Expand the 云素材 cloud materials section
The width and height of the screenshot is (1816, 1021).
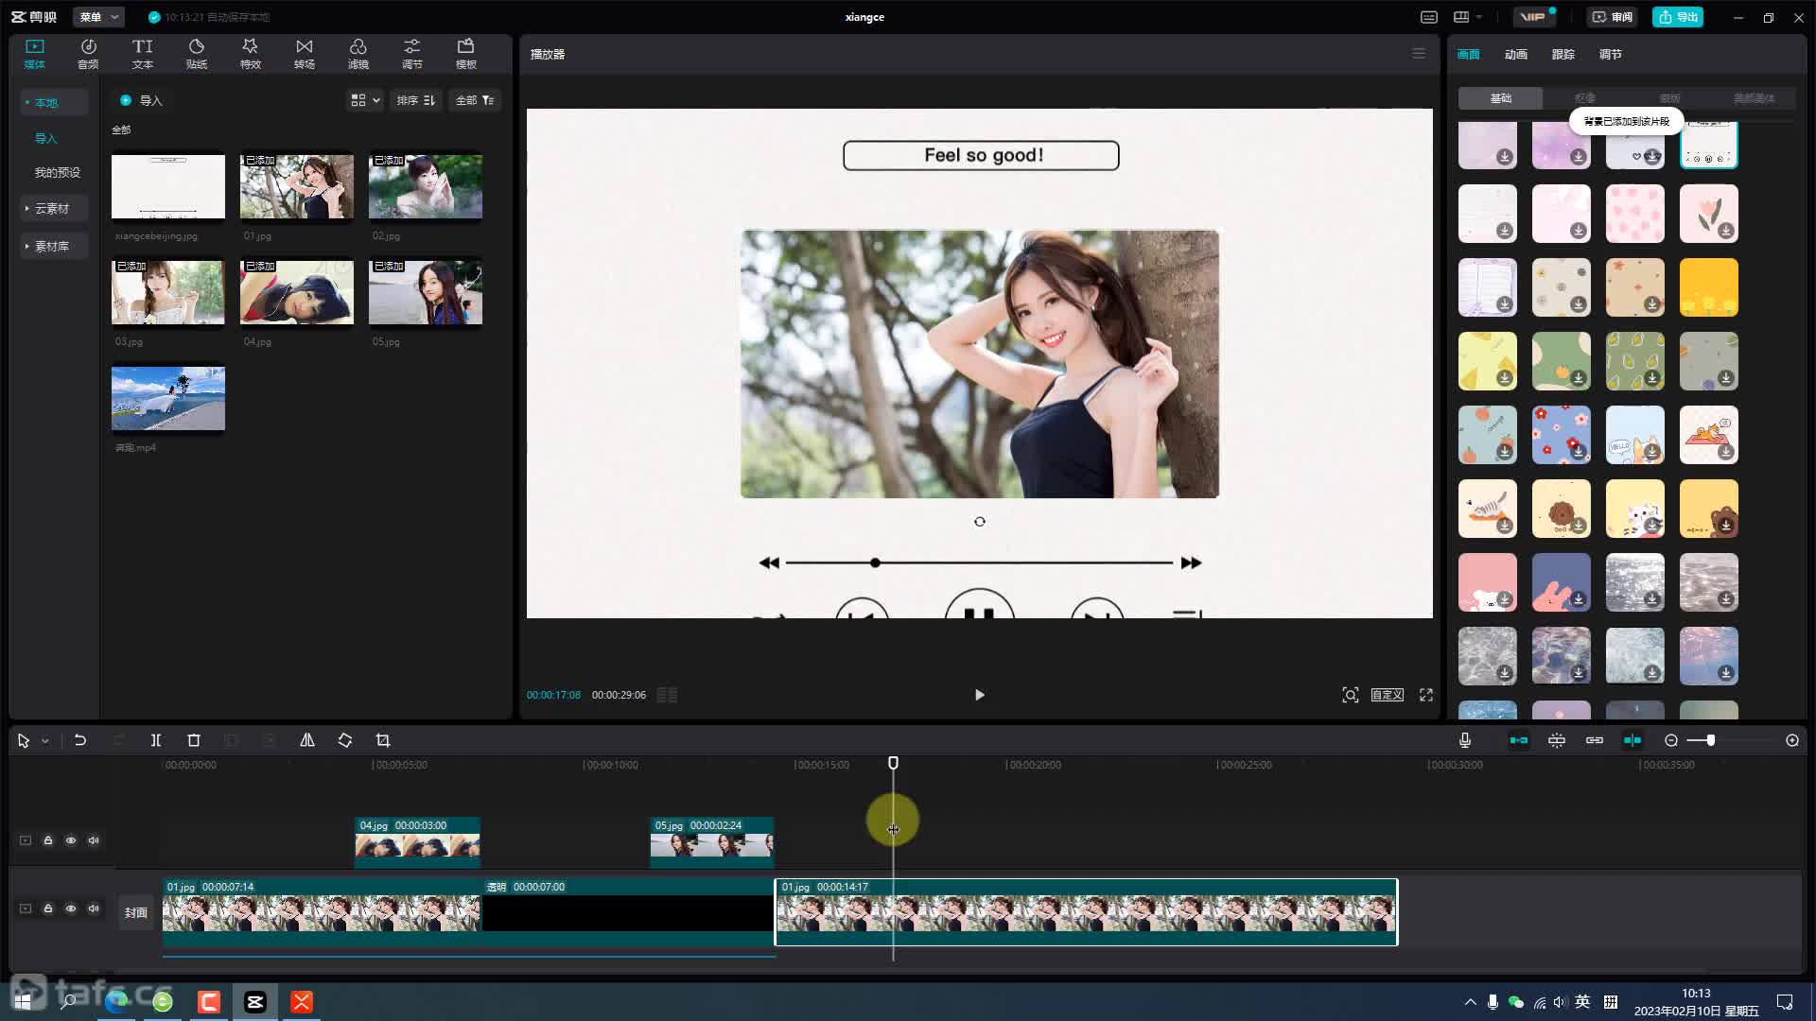54,208
